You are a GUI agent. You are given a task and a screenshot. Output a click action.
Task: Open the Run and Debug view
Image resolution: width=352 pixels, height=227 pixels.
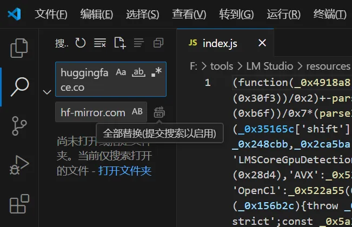pos(19,165)
